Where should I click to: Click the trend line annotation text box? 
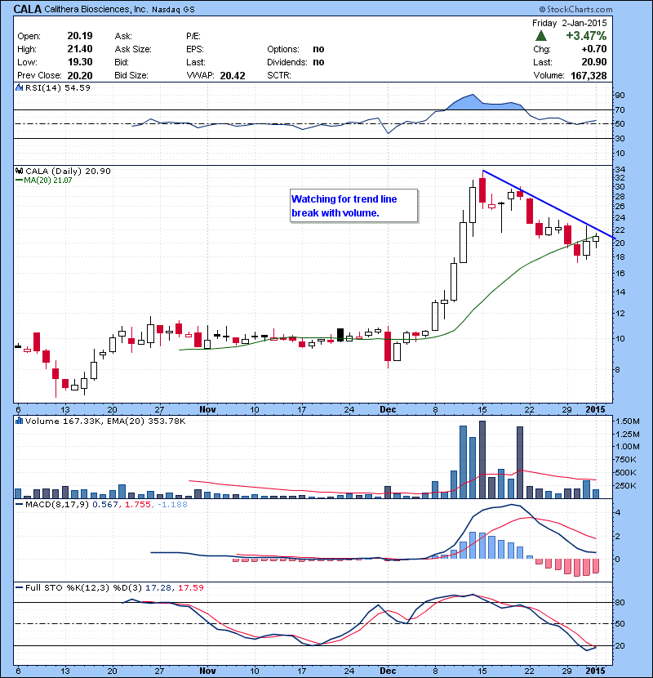[x=353, y=205]
